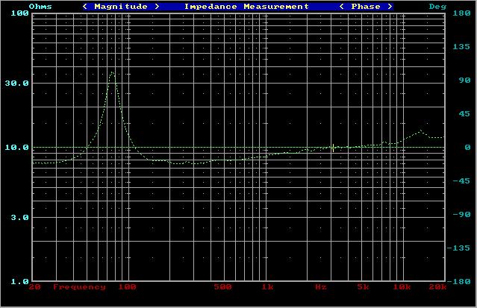This screenshot has height=308, width=477.
Task: Click the right arrow after Magnitude
Action: point(157,7)
